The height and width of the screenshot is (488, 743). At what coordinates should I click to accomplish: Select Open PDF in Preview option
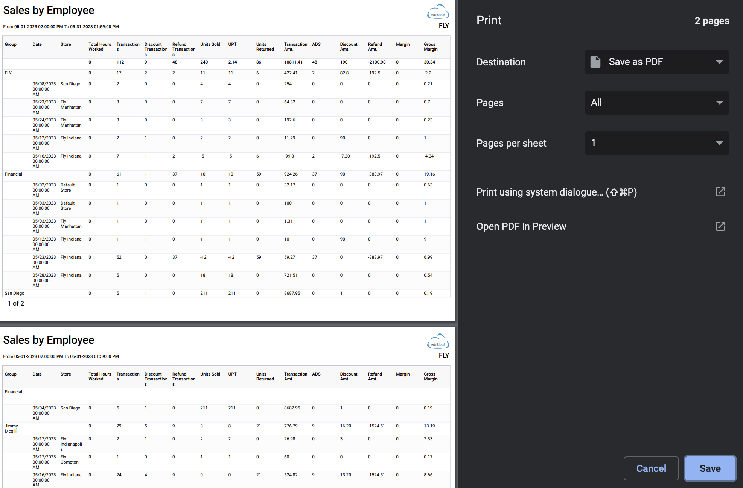click(600, 226)
